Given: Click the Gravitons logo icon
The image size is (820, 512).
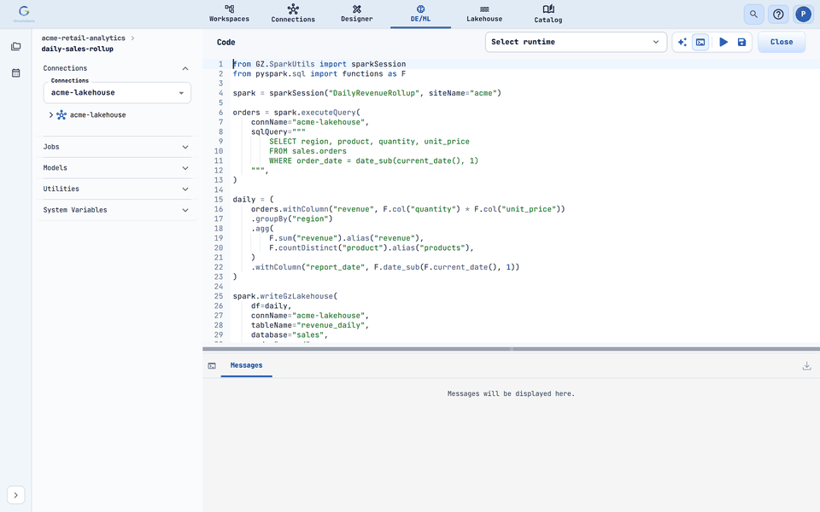Looking at the screenshot, I should [24, 14].
